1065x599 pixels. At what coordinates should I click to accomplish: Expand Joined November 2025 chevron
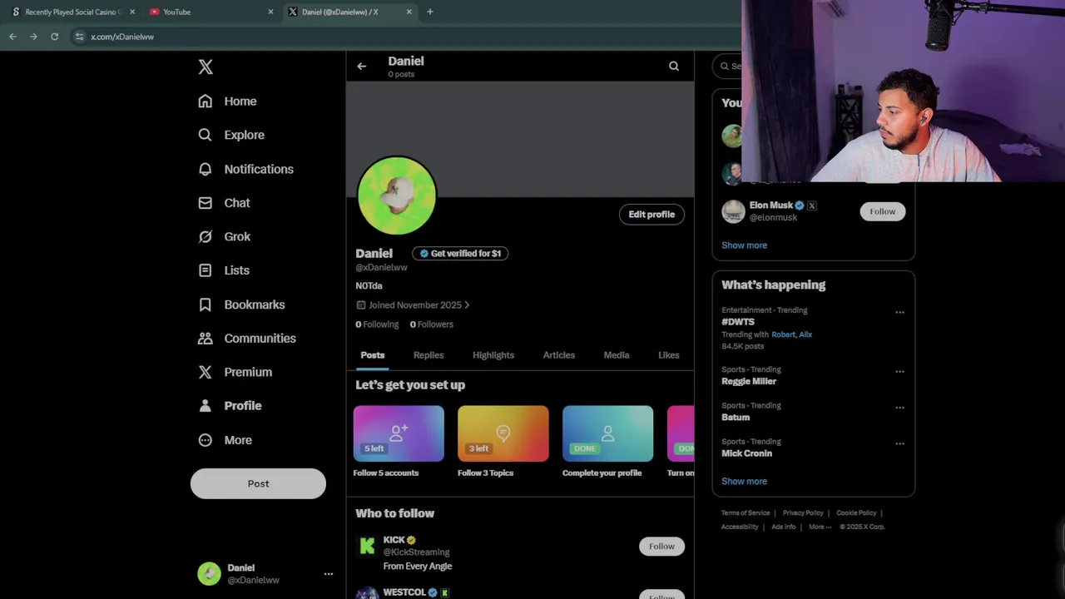(467, 305)
